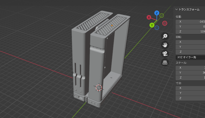
Task: Edit the スケール Y scale field
Action: point(190,73)
